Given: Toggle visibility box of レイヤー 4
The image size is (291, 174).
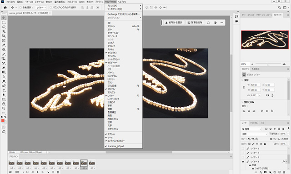Looking at the screenshot, I should 243,153.
